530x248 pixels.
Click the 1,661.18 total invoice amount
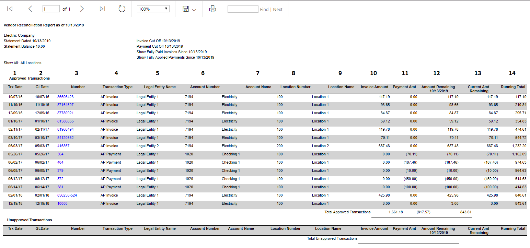(396, 212)
